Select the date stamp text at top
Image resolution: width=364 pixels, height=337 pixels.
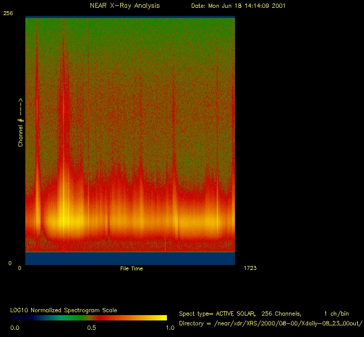238,6
